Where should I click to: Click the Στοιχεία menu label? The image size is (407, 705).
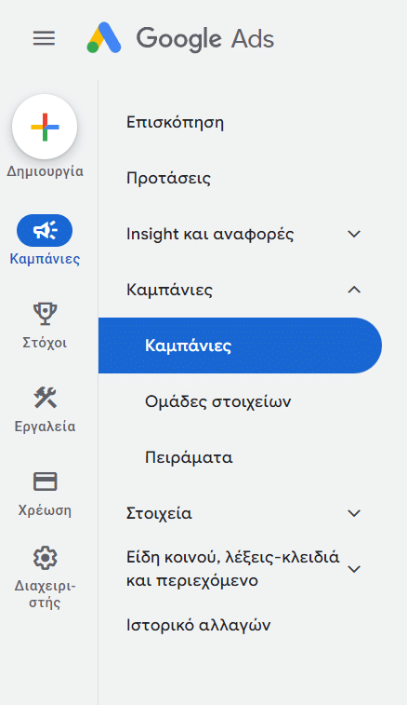(159, 513)
